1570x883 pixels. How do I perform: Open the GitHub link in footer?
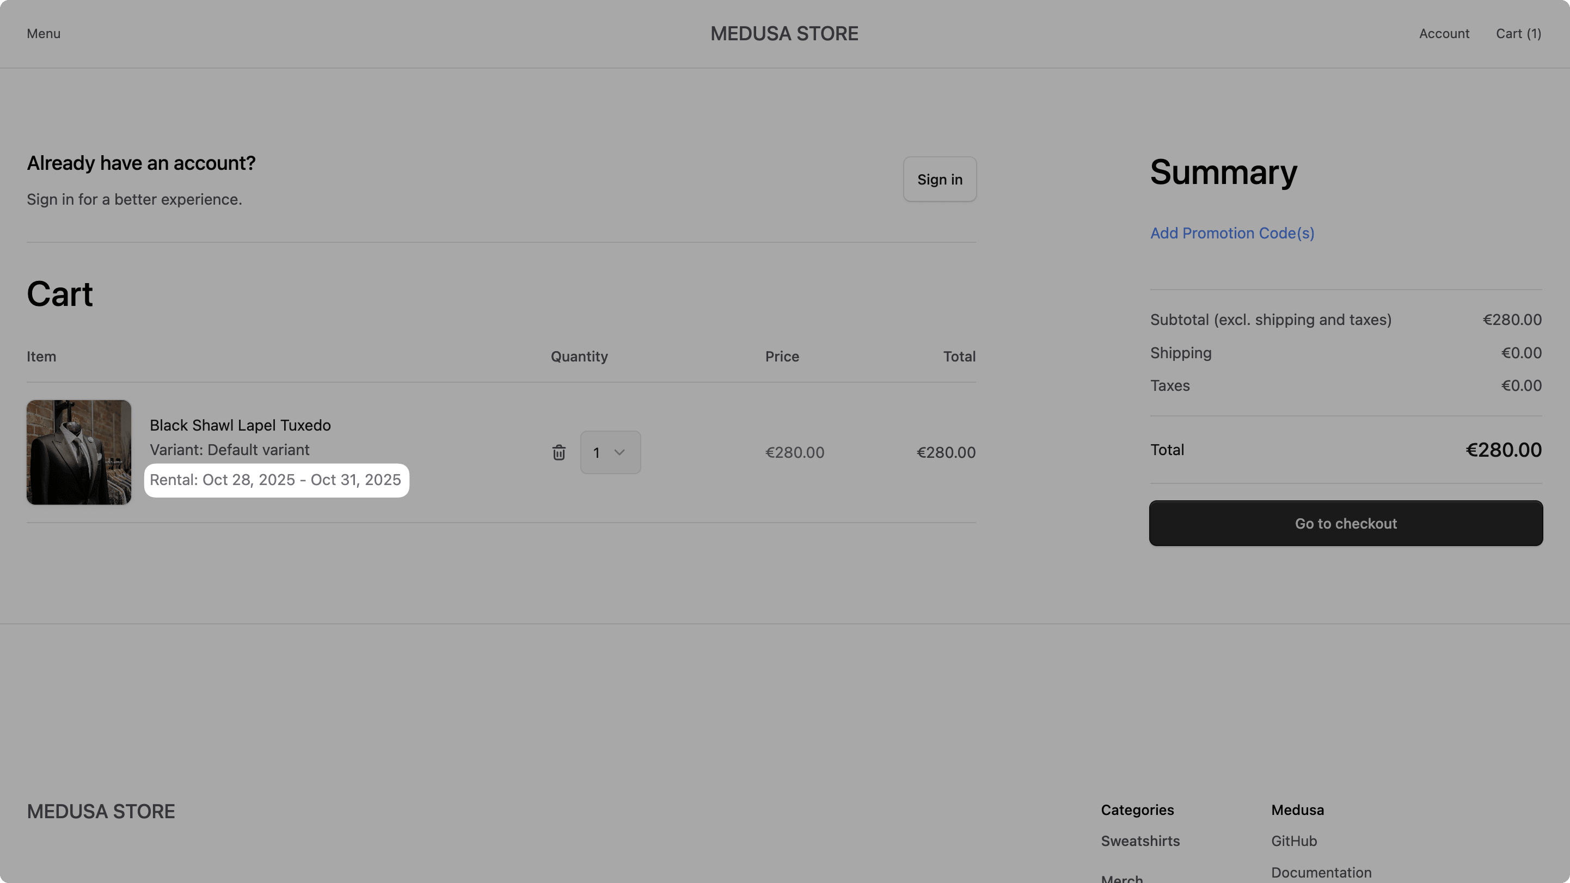point(1293,841)
